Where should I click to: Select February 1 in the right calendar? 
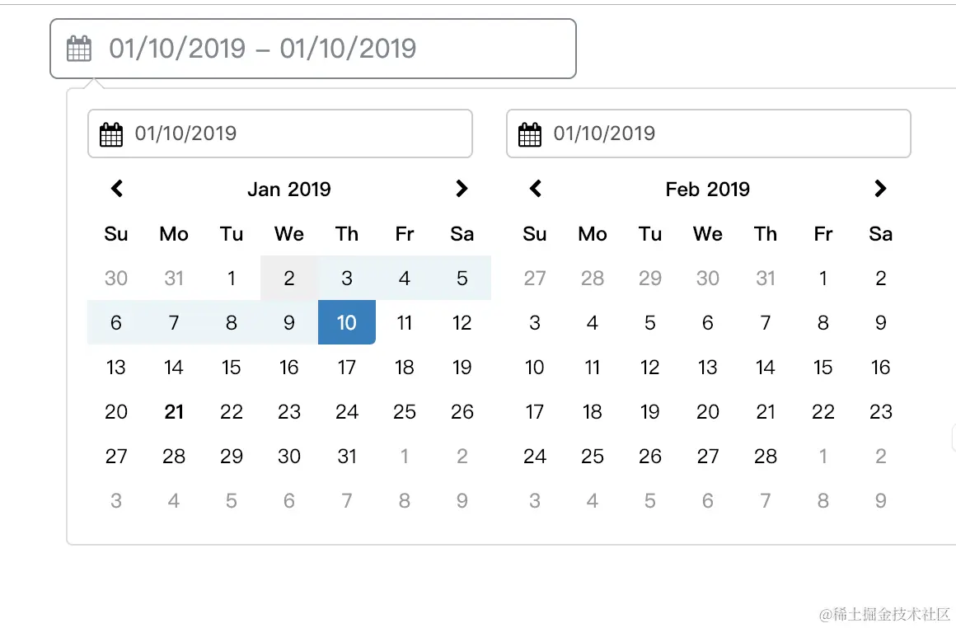pos(823,278)
